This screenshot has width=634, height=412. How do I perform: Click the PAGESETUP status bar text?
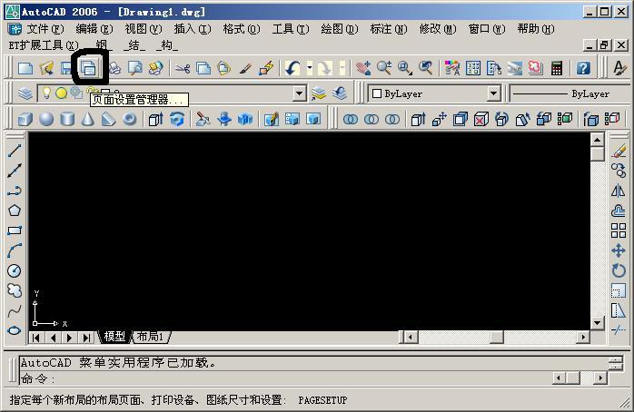tap(322, 400)
